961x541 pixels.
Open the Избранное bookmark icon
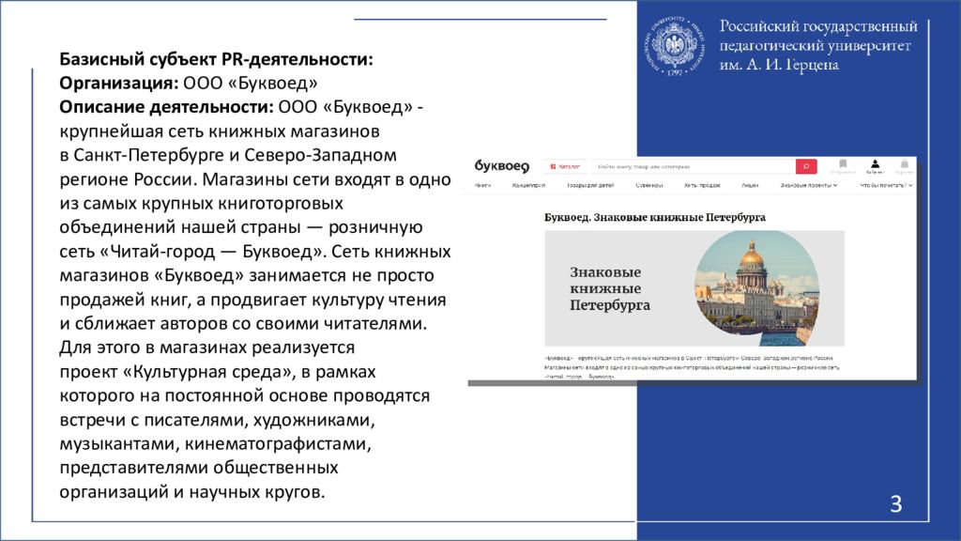(843, 165)
